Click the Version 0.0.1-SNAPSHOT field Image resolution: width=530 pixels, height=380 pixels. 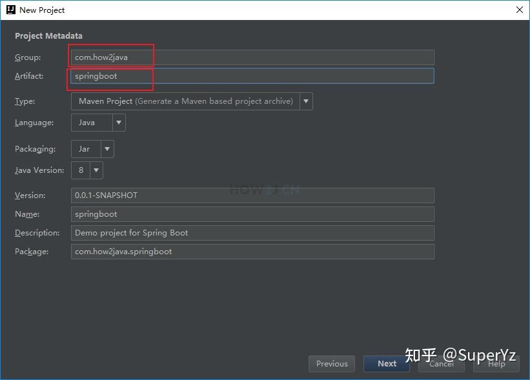(252, 195)
